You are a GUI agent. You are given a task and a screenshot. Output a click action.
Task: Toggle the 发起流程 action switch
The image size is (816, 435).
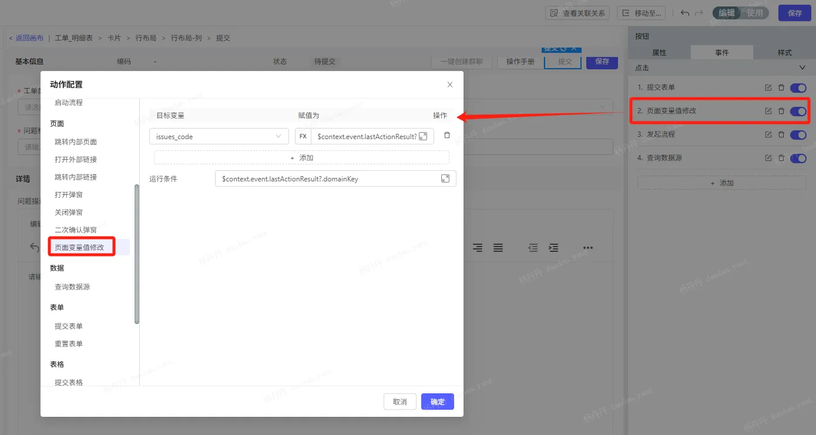(x=798, y=134)
